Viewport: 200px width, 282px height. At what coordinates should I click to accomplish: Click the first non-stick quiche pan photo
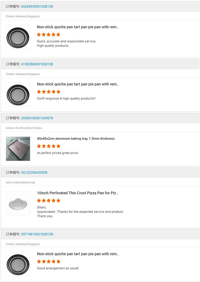pyautogui.click(x=18, y=37)
